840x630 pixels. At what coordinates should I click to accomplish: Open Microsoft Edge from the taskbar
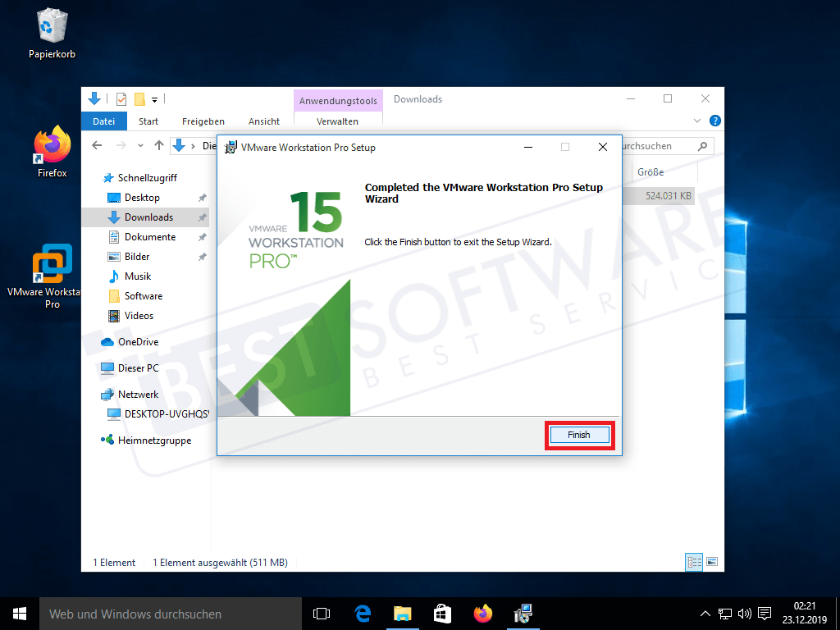(362, 613)
